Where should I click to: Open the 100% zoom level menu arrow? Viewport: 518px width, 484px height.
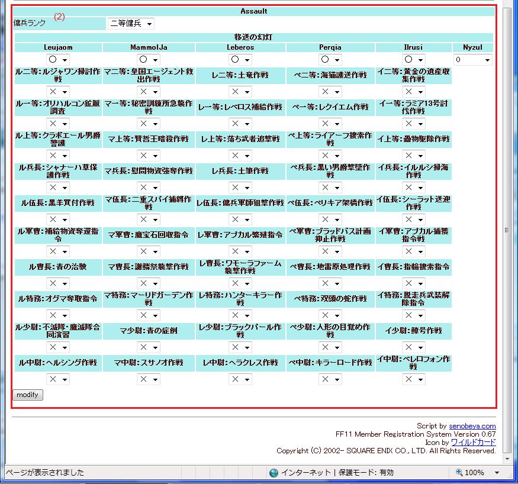tap(497, 473)
